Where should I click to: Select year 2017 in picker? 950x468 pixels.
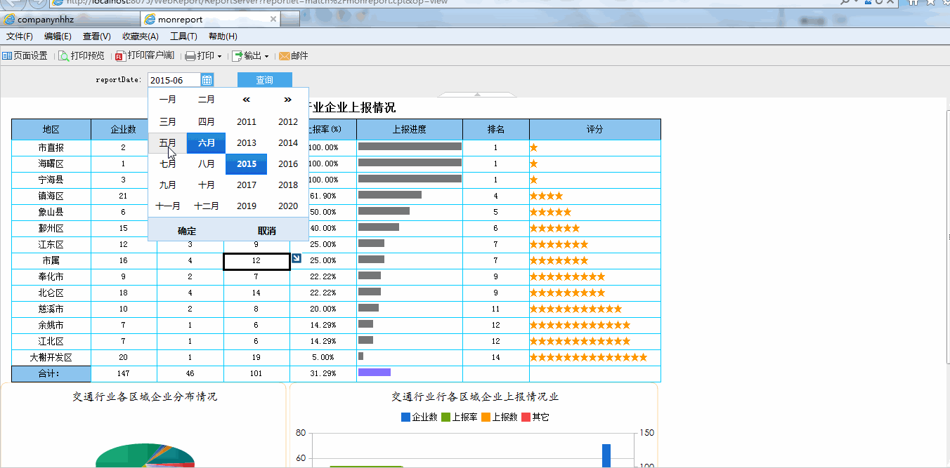(246, 185)
